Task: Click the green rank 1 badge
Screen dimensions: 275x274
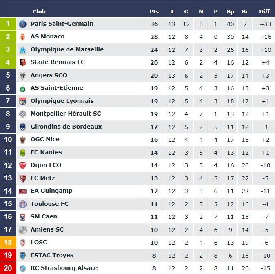Action: 8,24
